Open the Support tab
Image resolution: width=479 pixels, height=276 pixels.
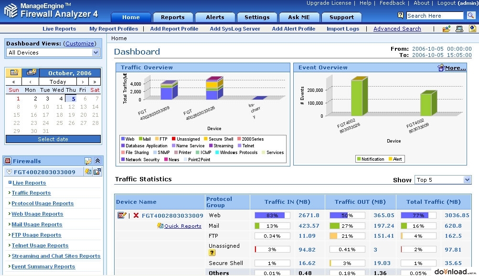[341, 17]
